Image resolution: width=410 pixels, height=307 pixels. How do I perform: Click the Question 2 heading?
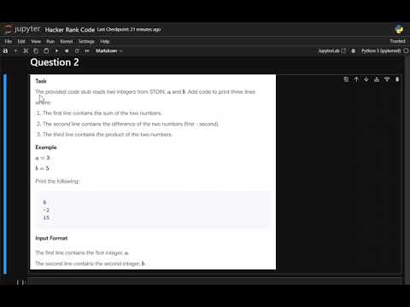pyautogui.click(x=55, y=62)
